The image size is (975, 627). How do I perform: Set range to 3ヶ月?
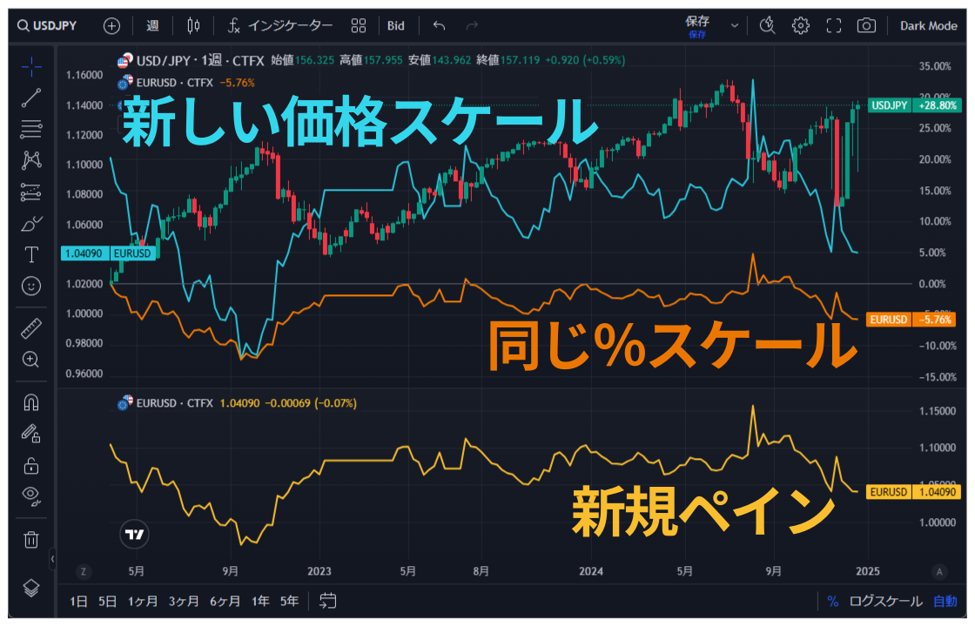pos(184,601)
